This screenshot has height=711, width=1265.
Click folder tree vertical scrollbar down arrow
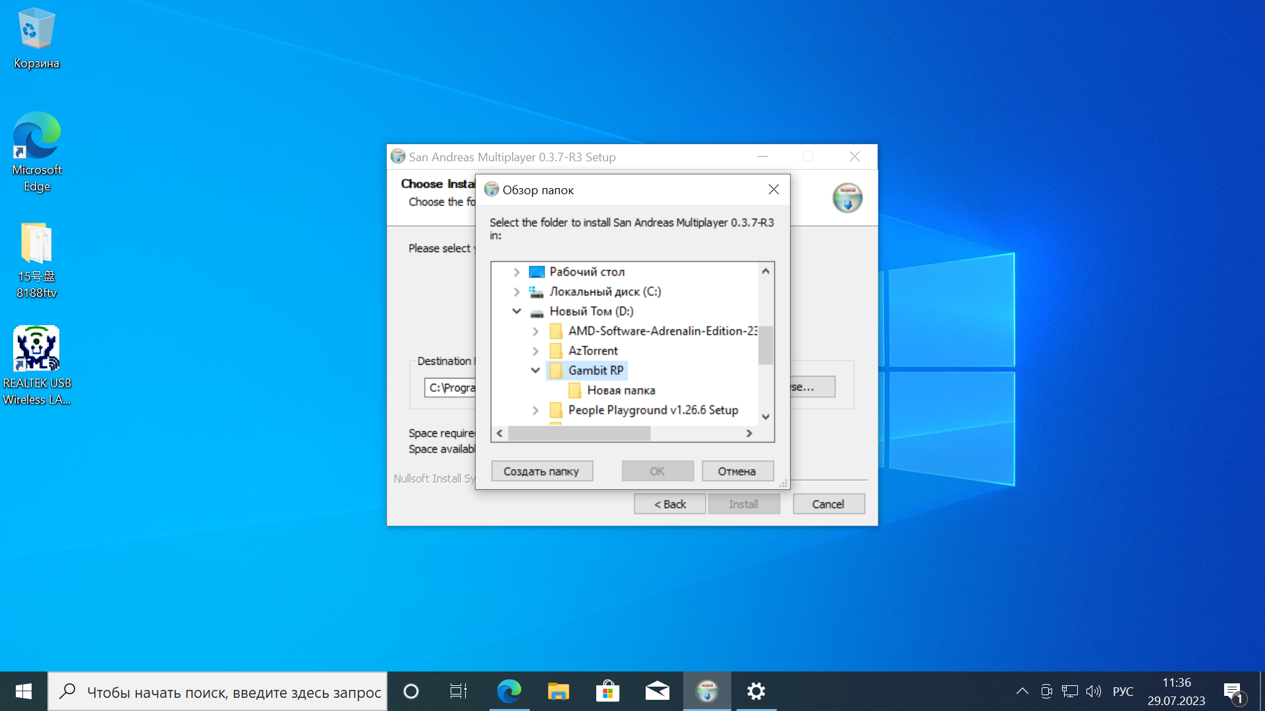pos(766,417)
